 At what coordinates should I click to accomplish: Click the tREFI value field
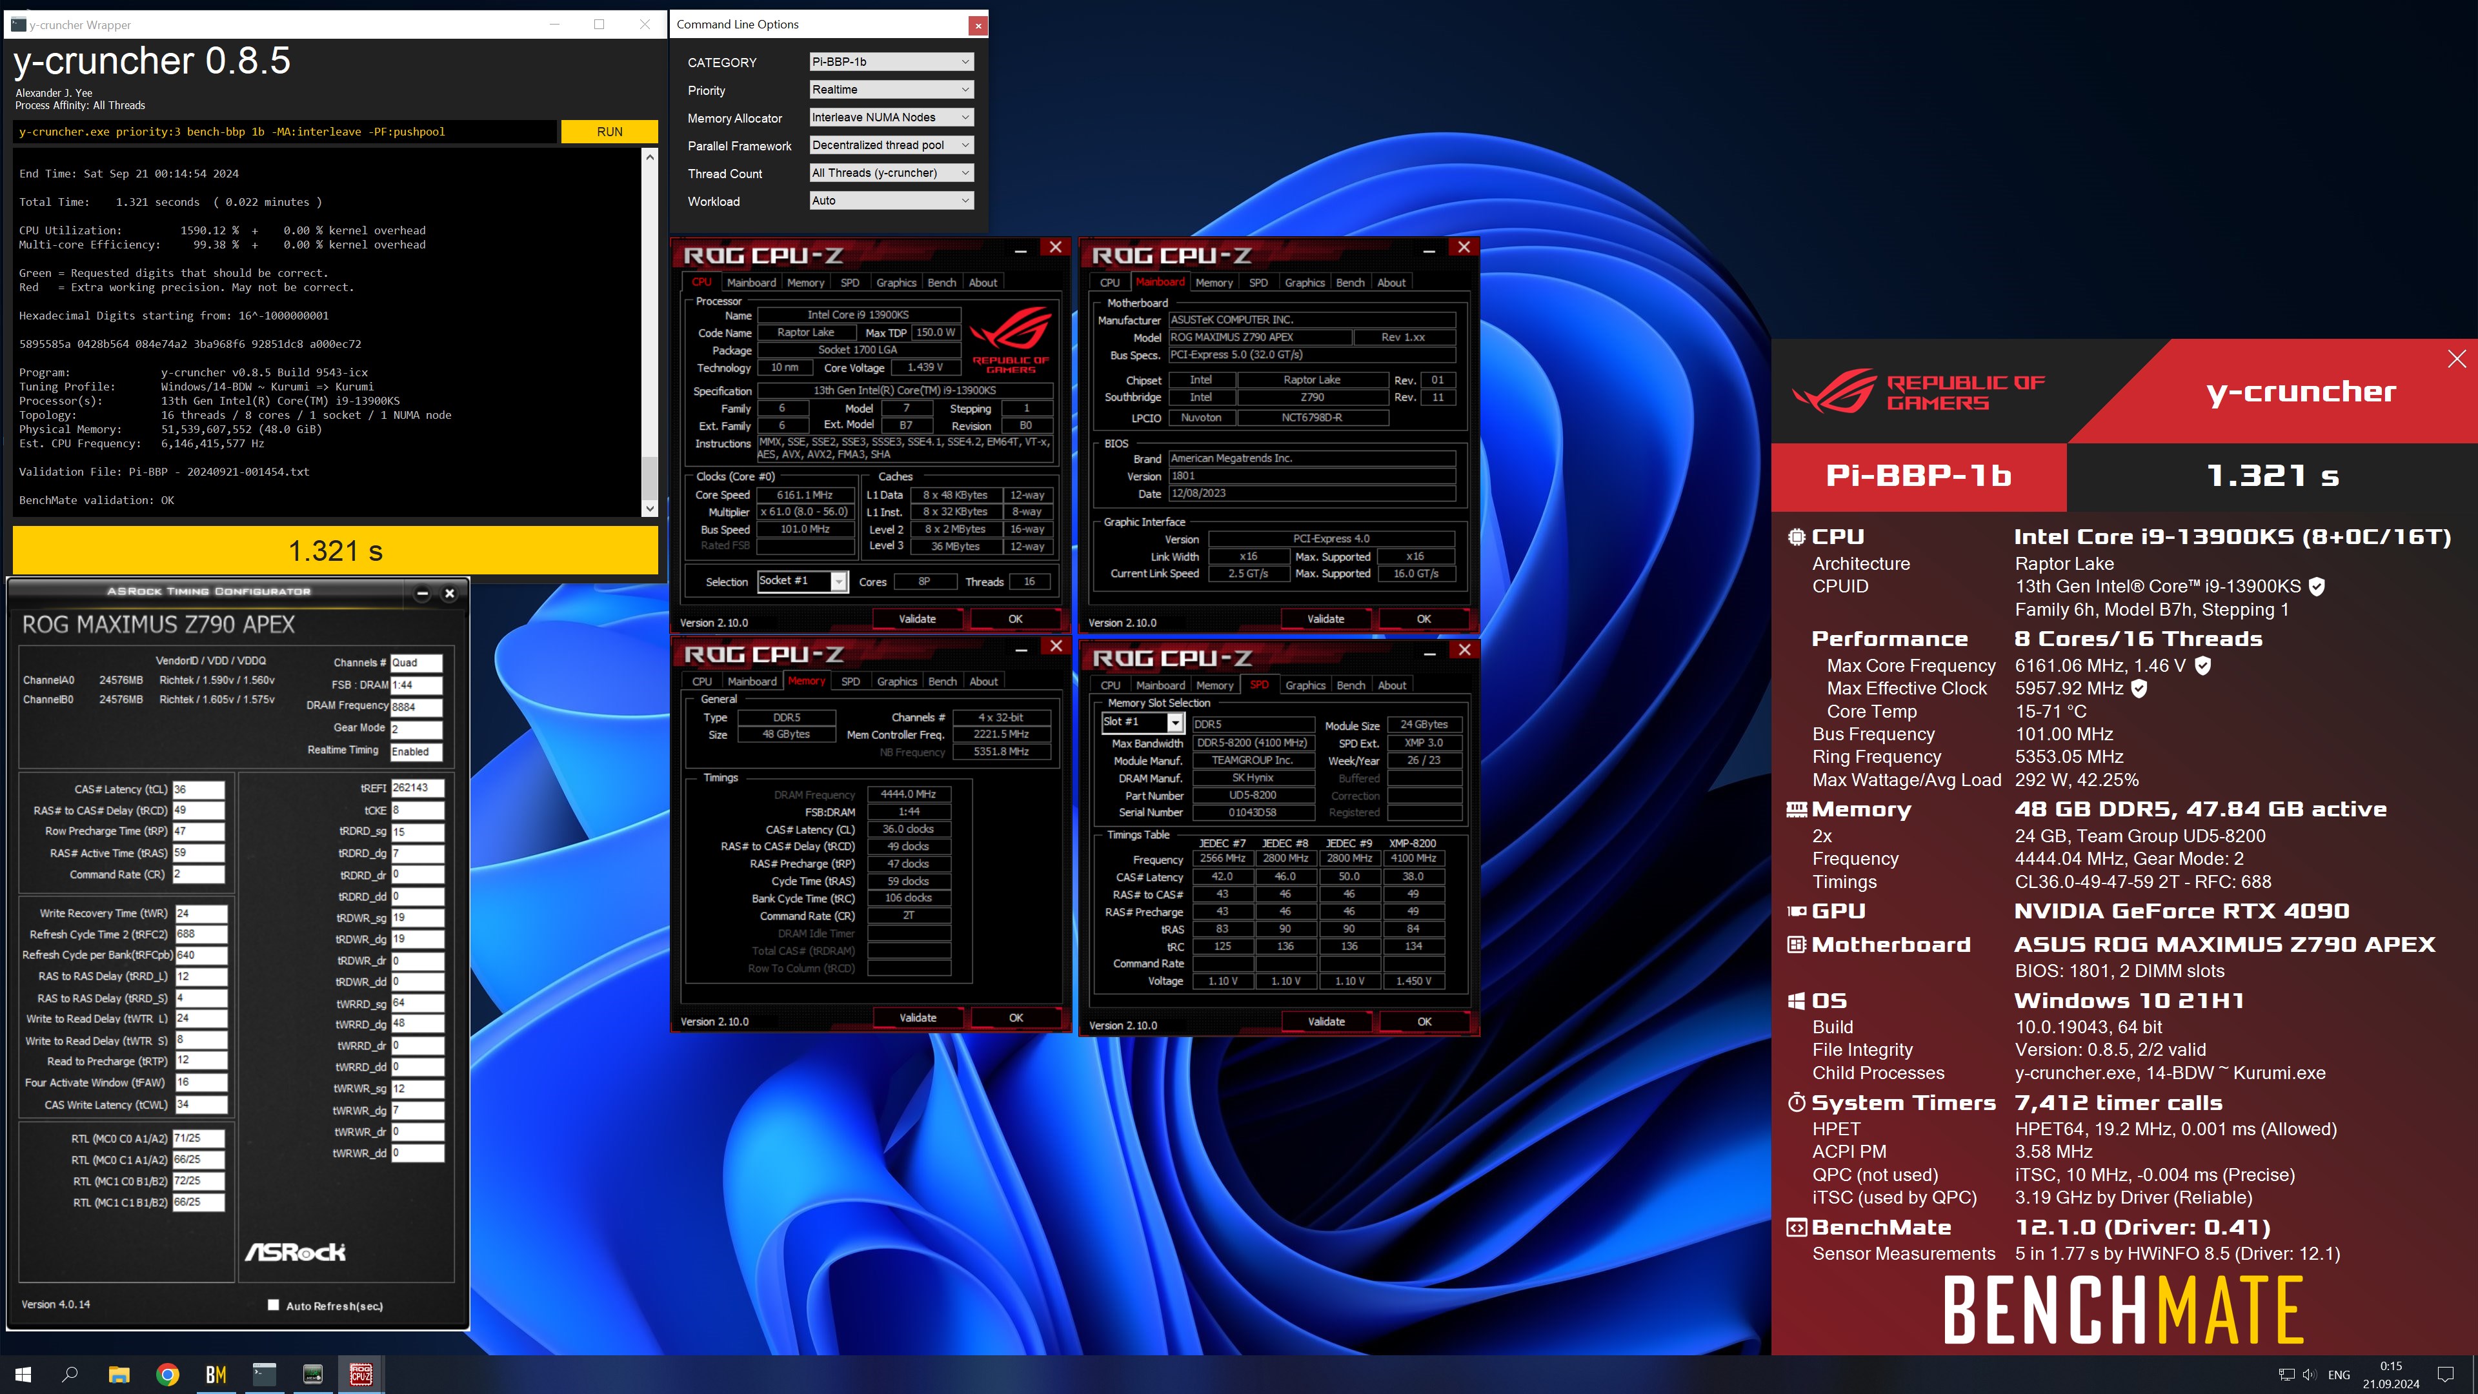(x=418, y=788)
